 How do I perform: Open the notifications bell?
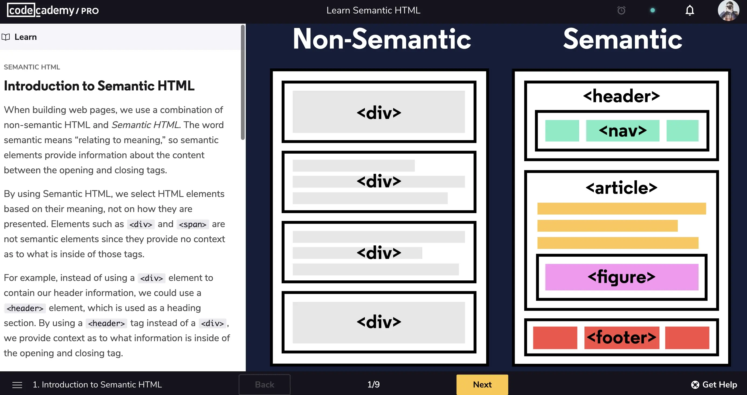(690, 10)
